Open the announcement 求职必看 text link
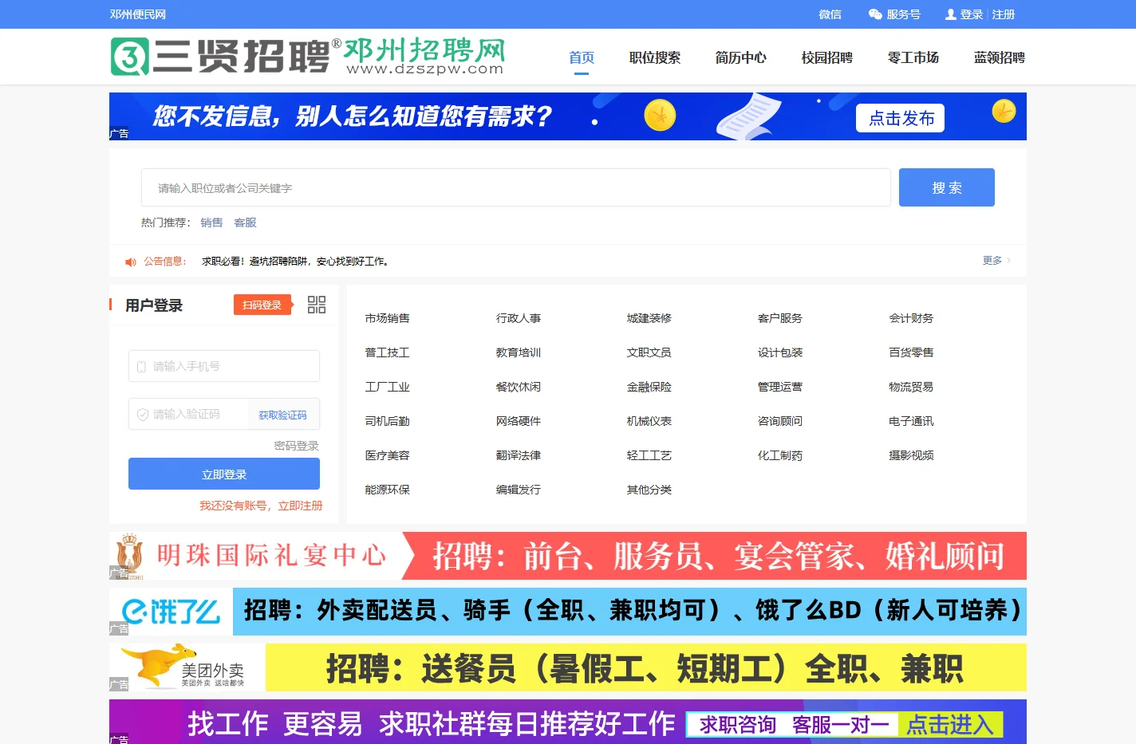This screenshot has width=1136, height=744. (x=295, y=262)
